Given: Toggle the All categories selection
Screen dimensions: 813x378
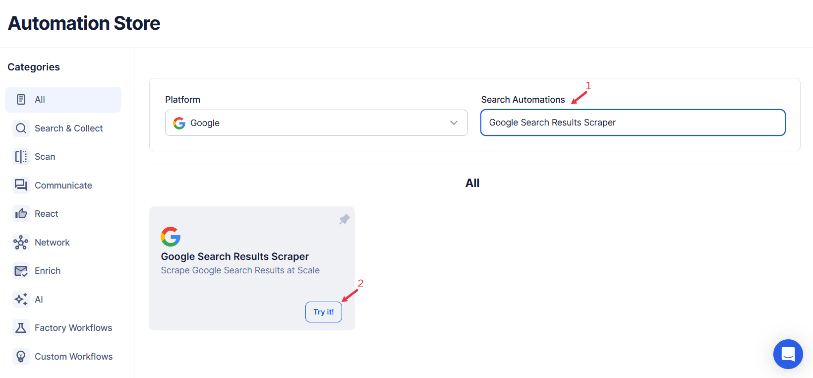Looking at the screenshot, I should (x=63, y=99).
